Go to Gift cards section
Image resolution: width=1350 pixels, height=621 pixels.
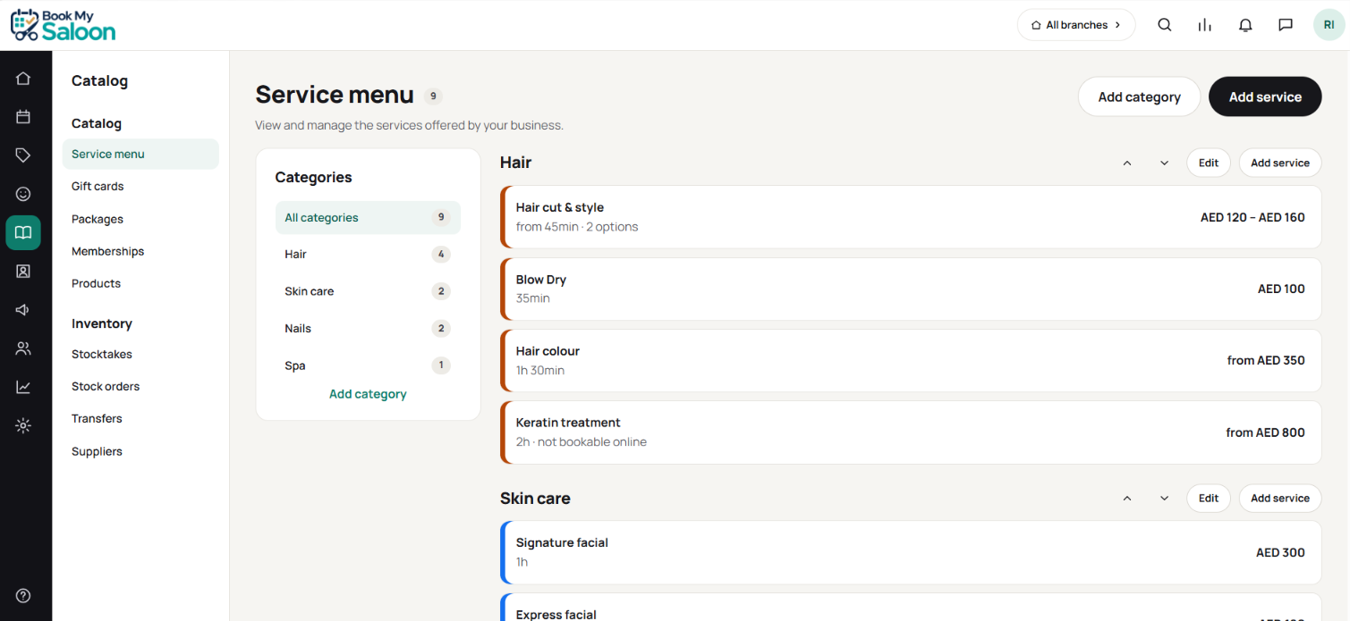tap(98, 187)
